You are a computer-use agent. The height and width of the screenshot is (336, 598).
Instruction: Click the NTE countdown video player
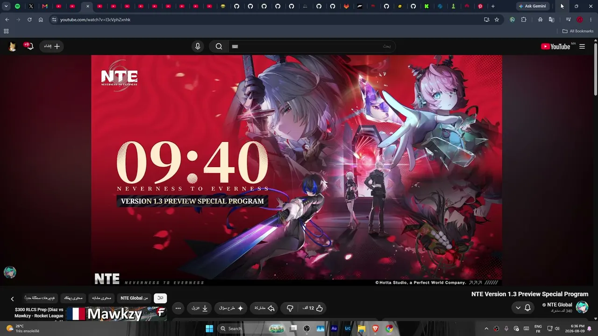coord(297,170)
